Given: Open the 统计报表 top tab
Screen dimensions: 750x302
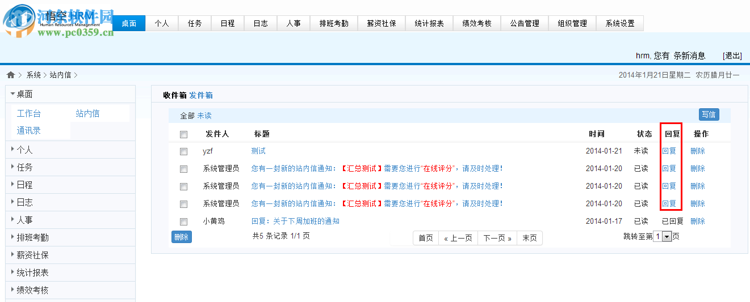Looking at the screenshot, I should tap(430, 23).
